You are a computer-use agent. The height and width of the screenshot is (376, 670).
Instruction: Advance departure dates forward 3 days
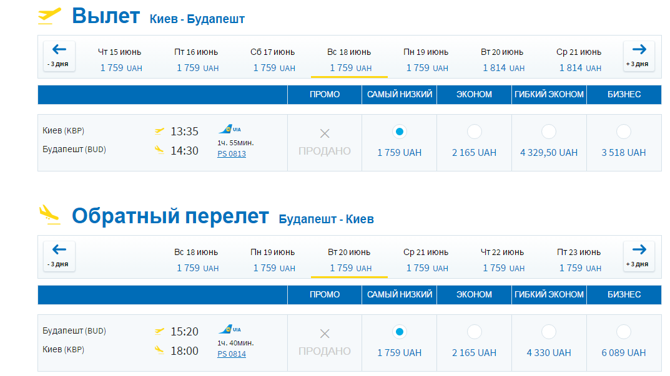[639, 56]
